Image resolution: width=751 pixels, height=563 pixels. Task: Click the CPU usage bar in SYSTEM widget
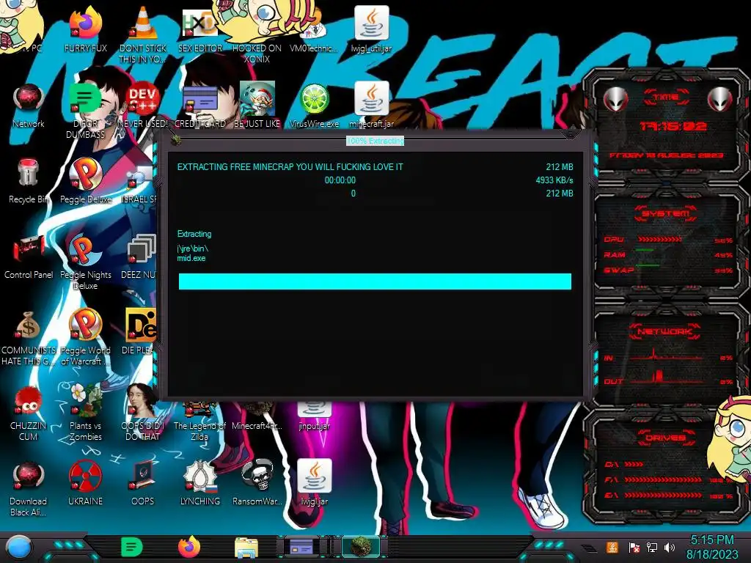[659, 240]
